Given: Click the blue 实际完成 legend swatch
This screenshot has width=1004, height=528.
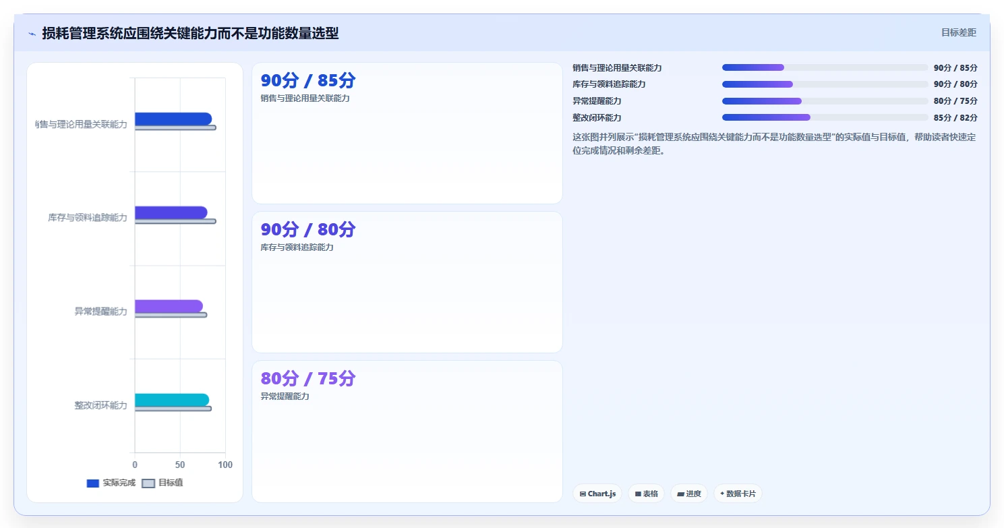Looking at the screenshot, I should click(x=93, y=483).
